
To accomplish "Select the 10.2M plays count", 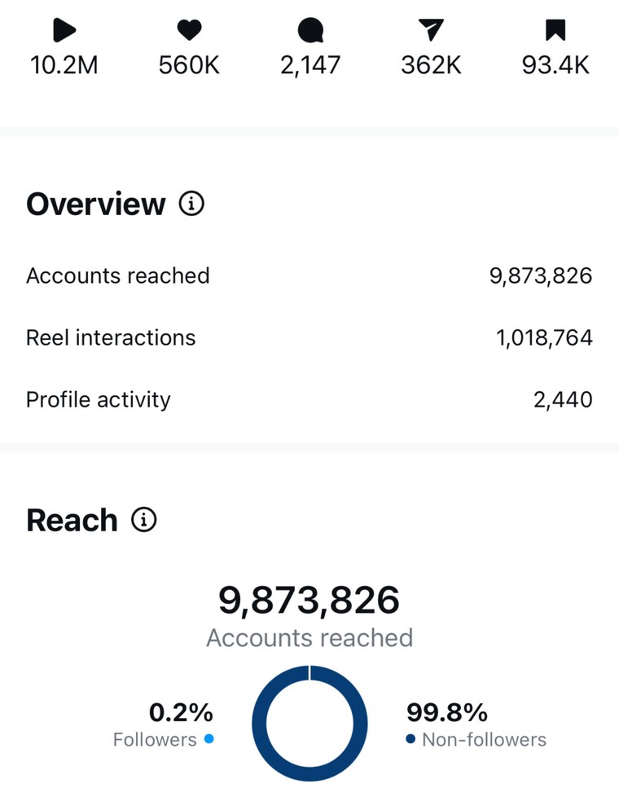I will [x=64, y=65].
